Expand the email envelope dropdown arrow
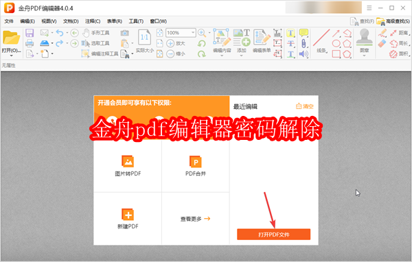Viewport: 412px width, 262px height. [52, 33]
